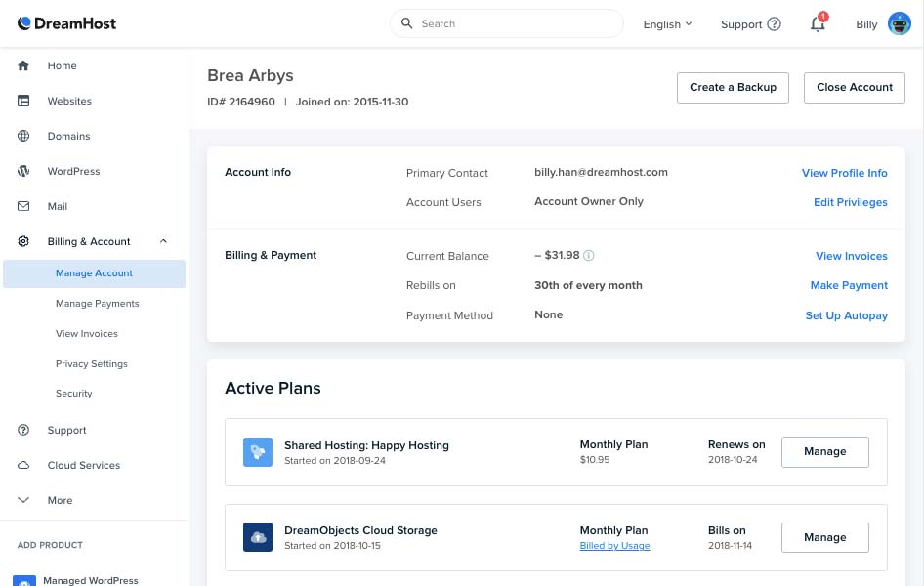Image resolution: width=924 pixels, height=586 pixels.
Task: Open Billed by Usage link
Action: click(x=614, y=546)
